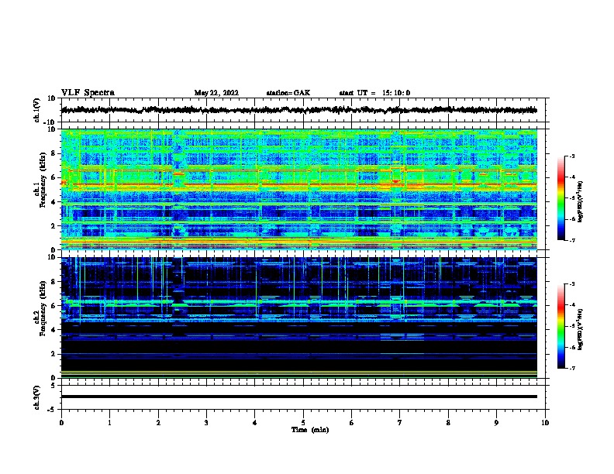
Task: Click the upper color scale bar beside ch.1 spectrogram
Action: click(x=561, y=198)
